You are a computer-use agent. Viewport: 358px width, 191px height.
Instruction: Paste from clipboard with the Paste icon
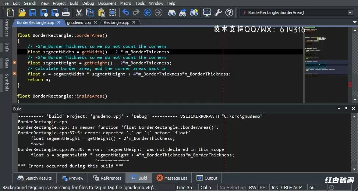101,13
